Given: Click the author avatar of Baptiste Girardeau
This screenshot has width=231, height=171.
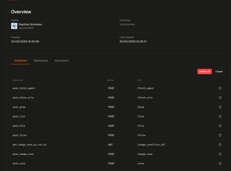Looking at the screenshot, I should pyautogui.click(x=14, y=26).
